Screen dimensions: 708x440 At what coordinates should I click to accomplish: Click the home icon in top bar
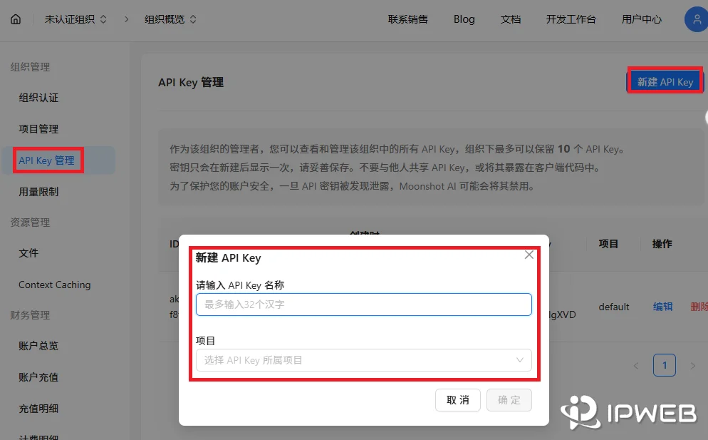[14, 19]
